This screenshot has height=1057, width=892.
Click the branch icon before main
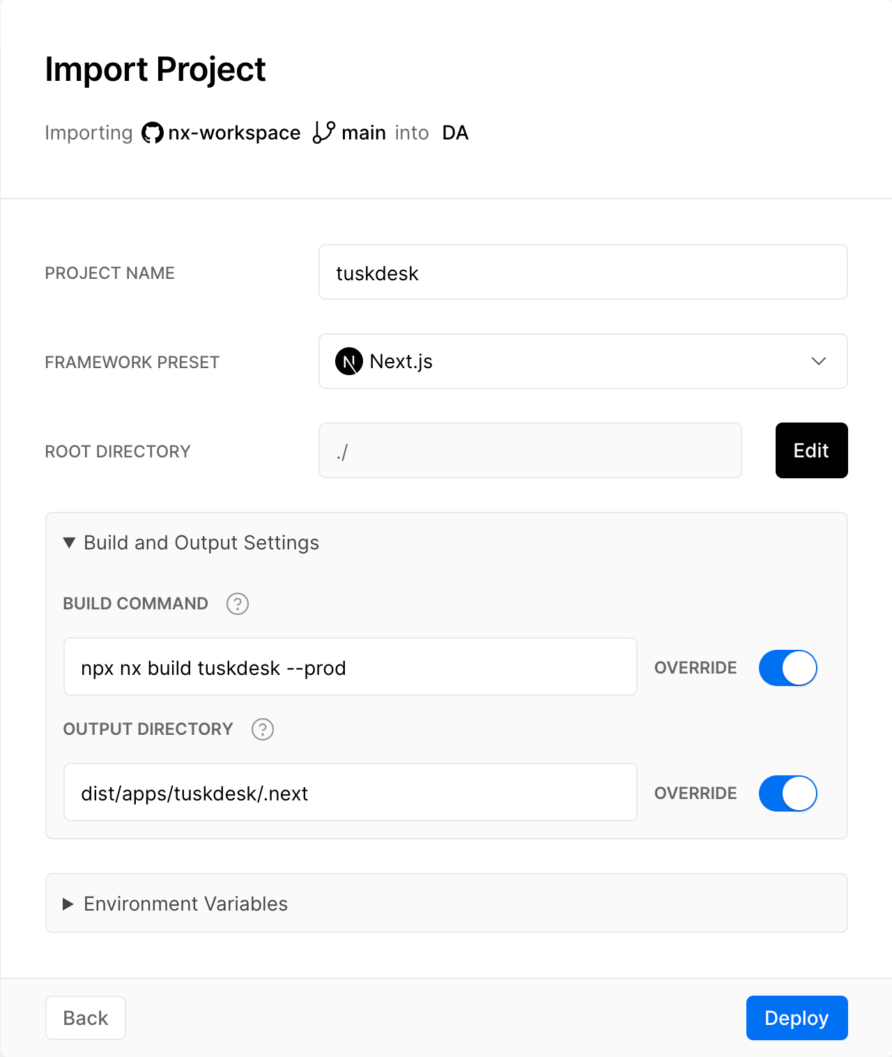[323, 132]
